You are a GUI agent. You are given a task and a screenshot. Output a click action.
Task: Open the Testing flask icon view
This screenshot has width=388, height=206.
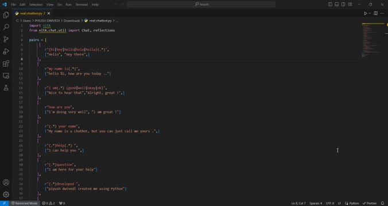(x=6, y=88)
